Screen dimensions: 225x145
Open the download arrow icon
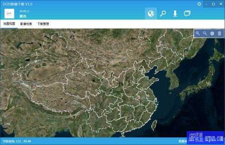175,14
